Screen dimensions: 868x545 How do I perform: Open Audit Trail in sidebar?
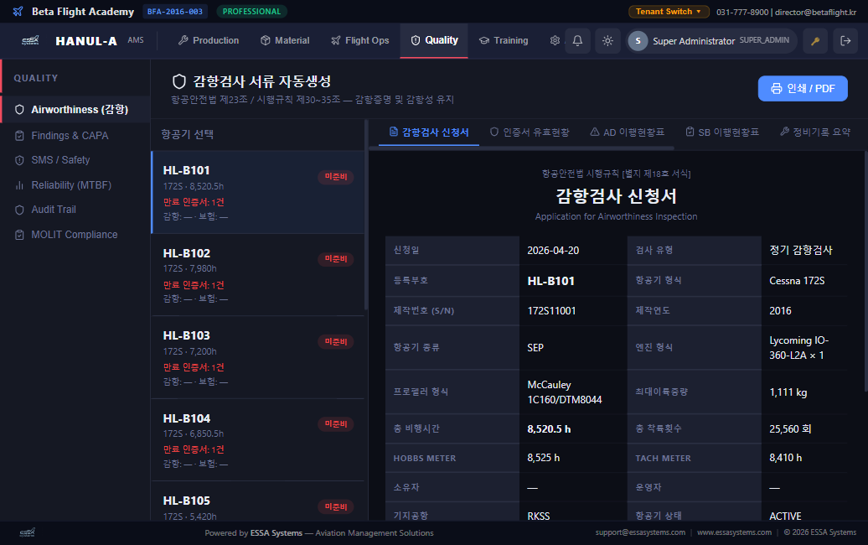tap(54, 210)
